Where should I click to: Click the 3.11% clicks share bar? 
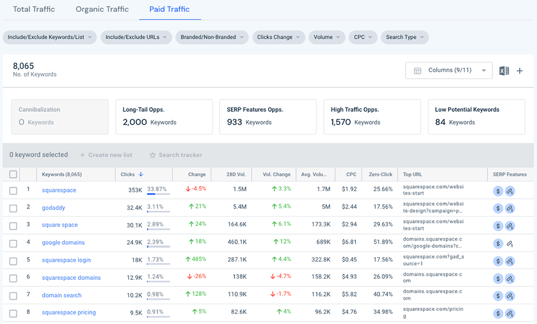tap(159, 211)
